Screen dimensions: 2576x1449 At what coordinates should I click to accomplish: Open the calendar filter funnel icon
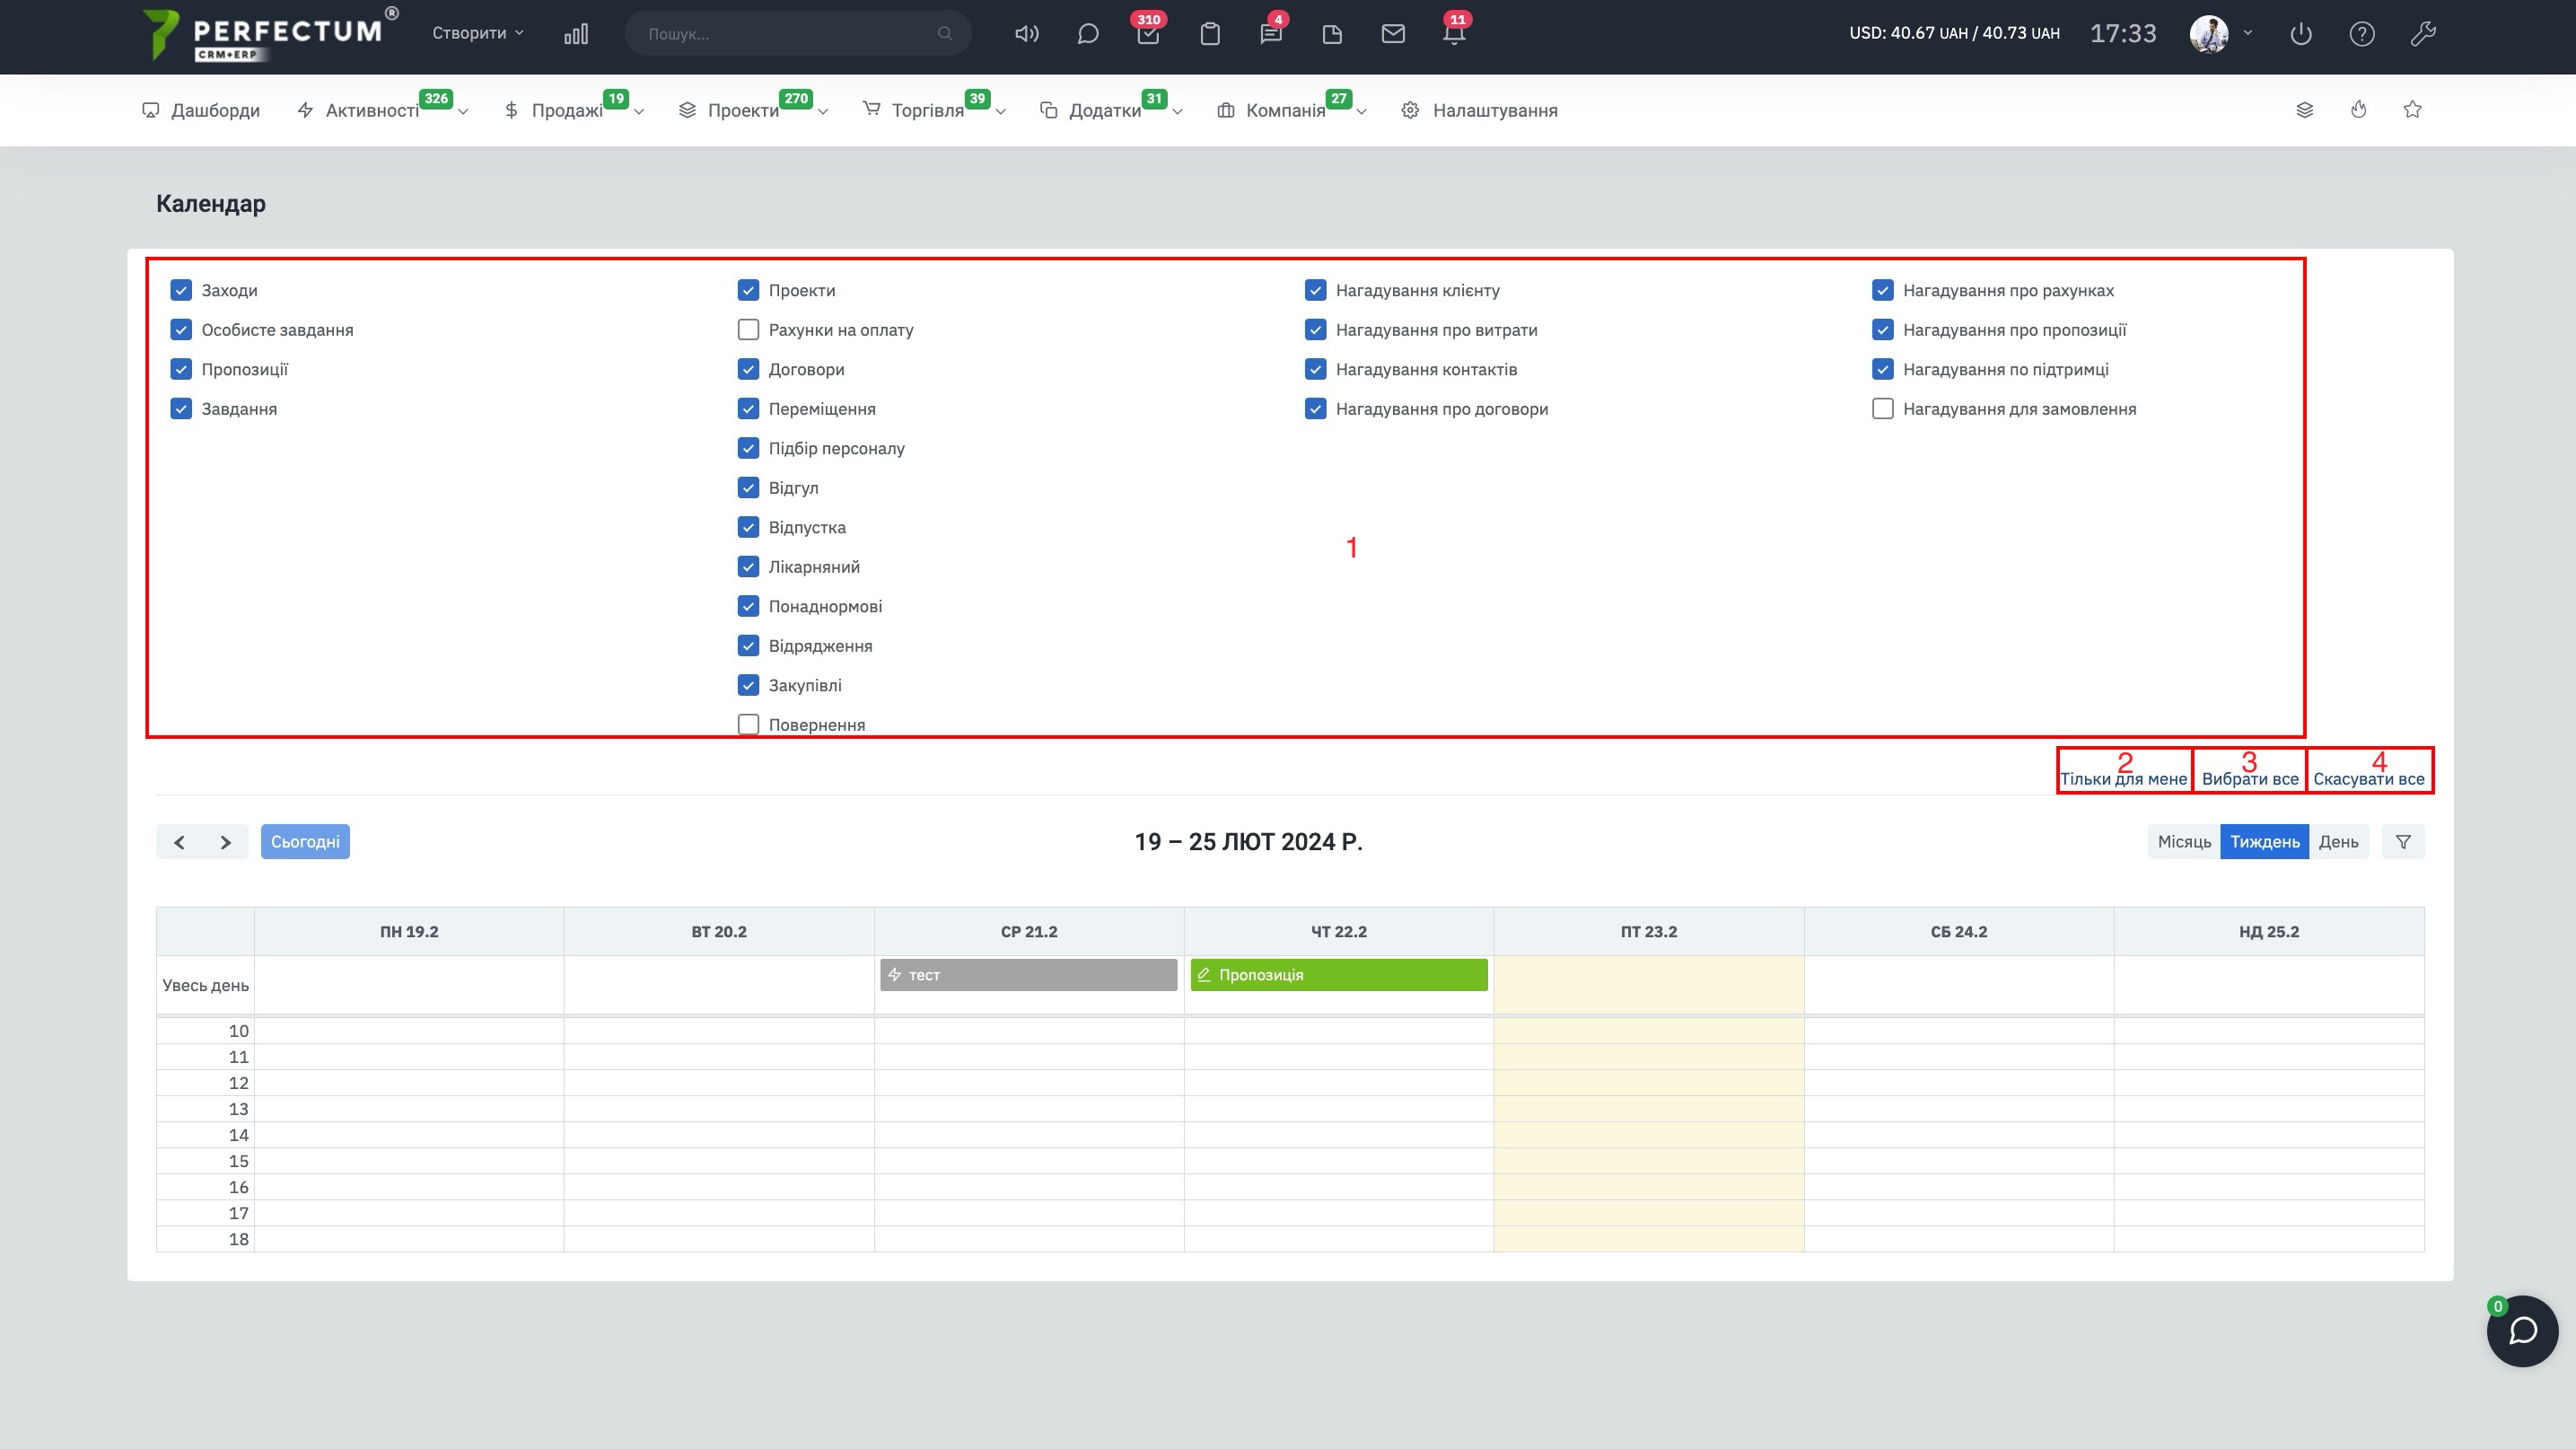click(2403, 842)
